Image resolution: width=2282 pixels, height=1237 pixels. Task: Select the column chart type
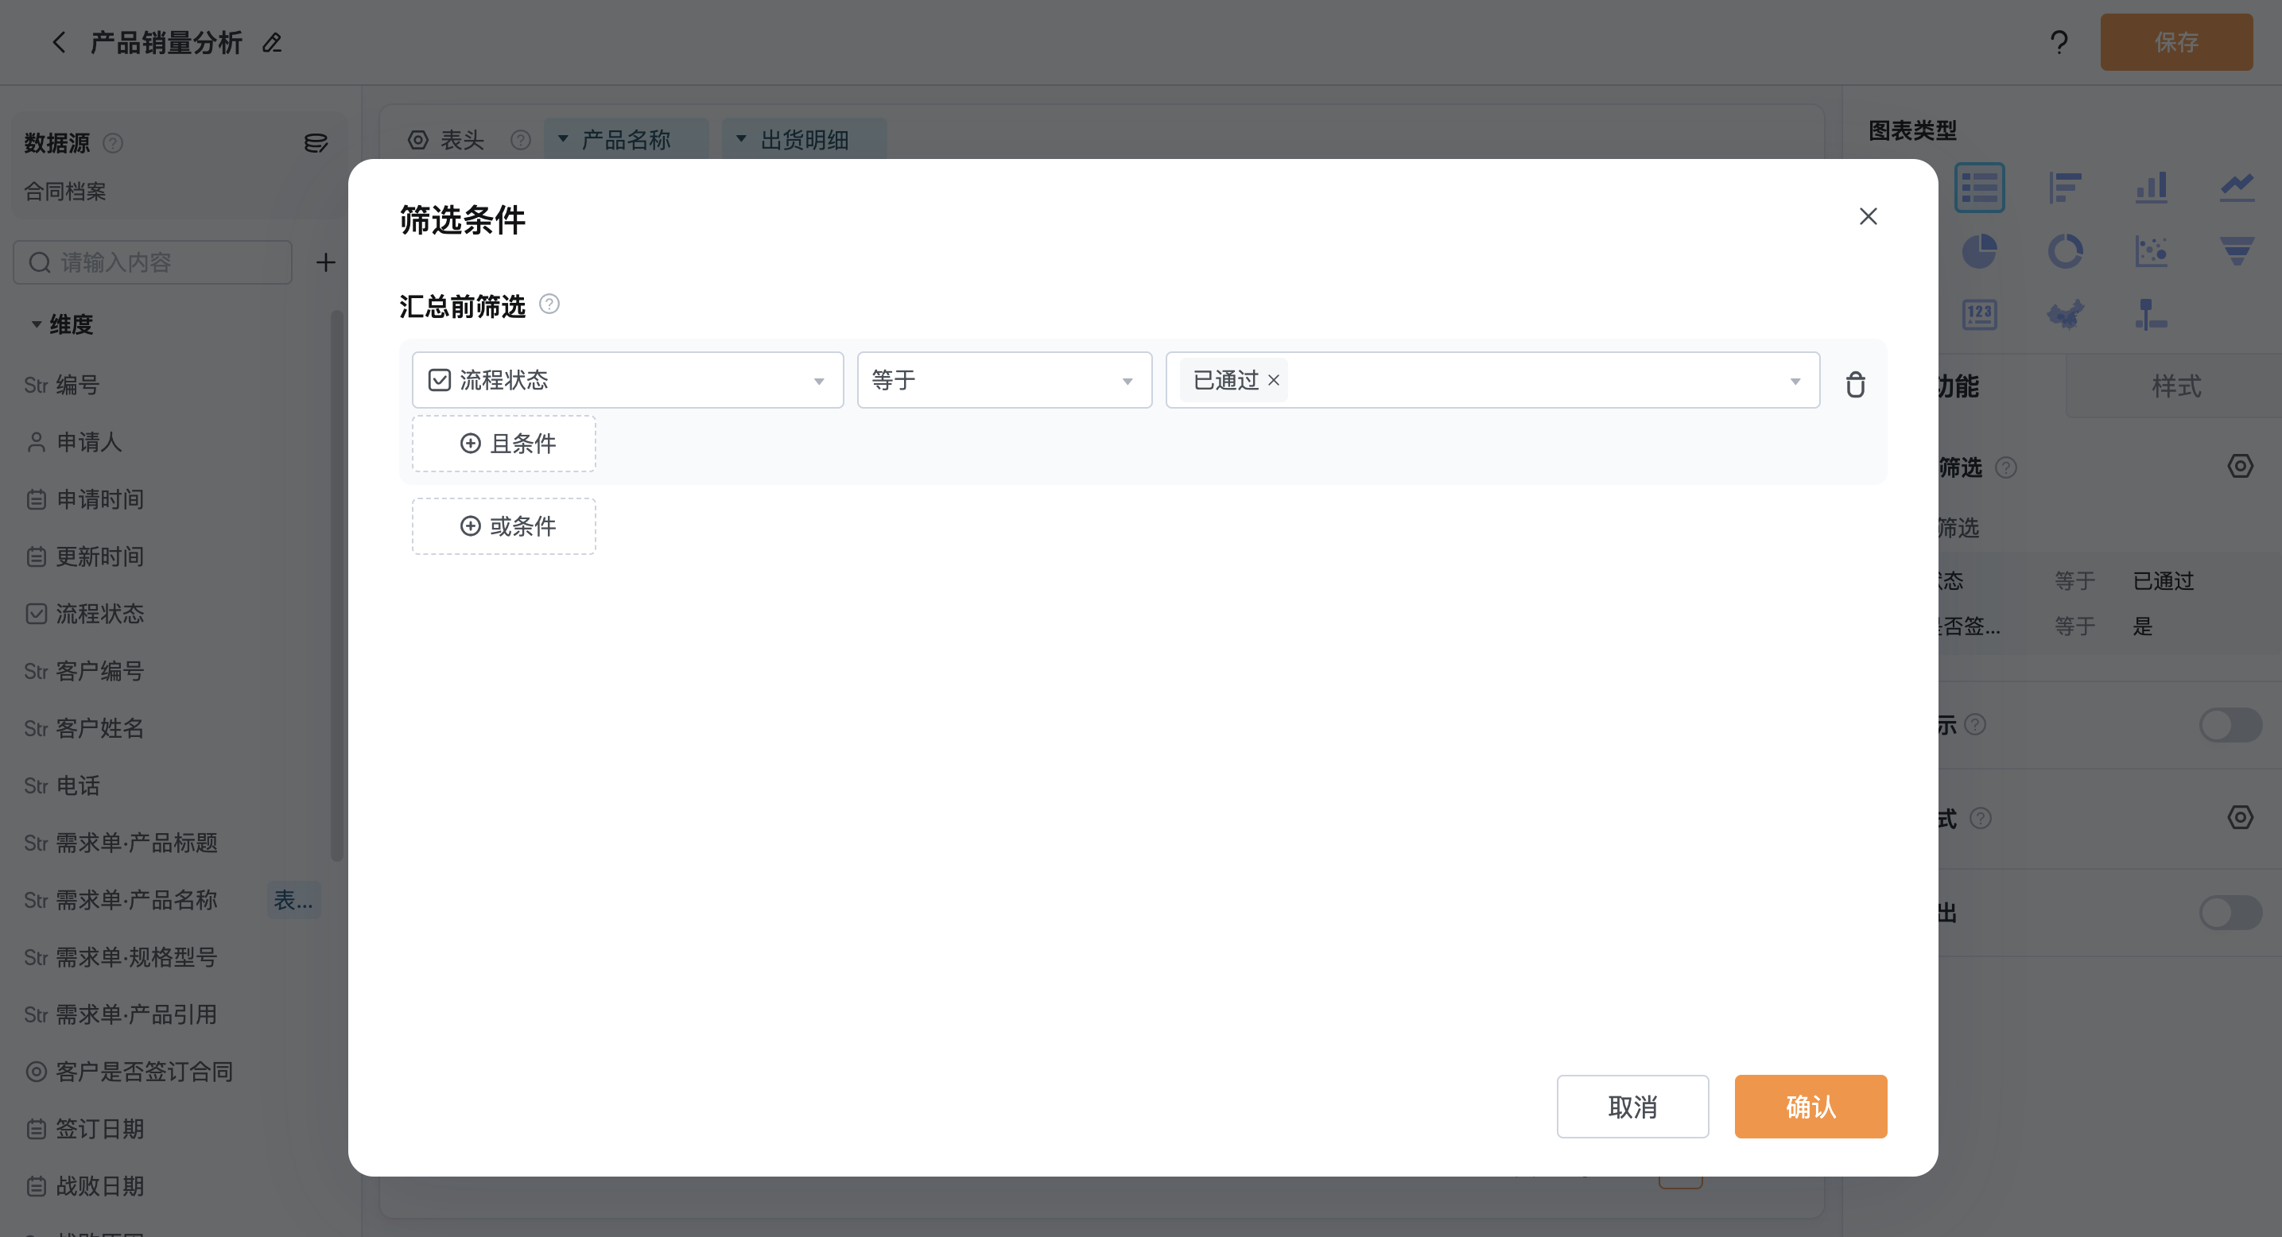click(x=2151, y=188)
